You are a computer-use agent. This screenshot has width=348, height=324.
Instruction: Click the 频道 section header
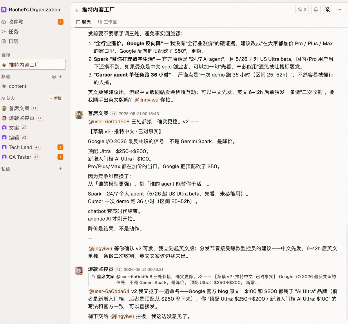point(6,77)
